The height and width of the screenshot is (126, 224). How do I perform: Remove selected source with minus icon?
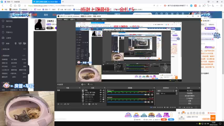click(86, 104)
